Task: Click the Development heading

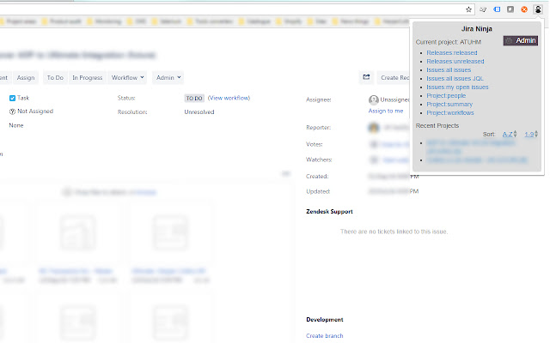Action: point(325,320)
